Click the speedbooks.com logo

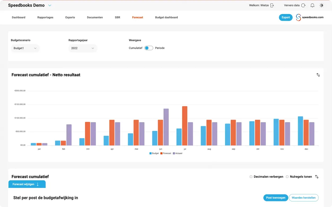pyautogui.click(x=310, y=17)
